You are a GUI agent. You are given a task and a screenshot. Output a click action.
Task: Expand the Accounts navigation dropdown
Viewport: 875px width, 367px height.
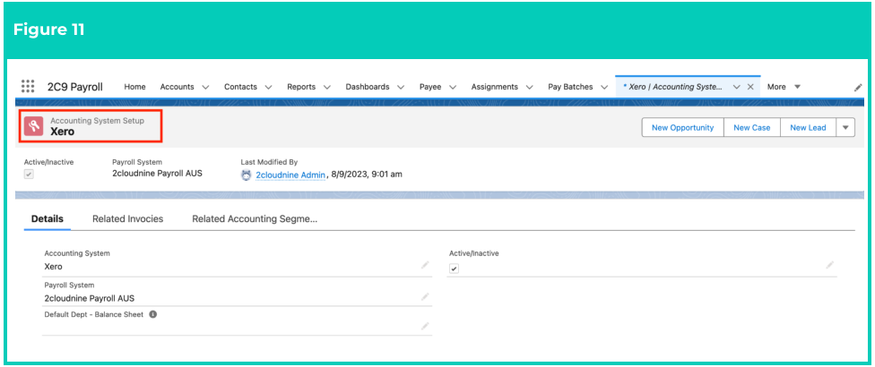point(205,87)
